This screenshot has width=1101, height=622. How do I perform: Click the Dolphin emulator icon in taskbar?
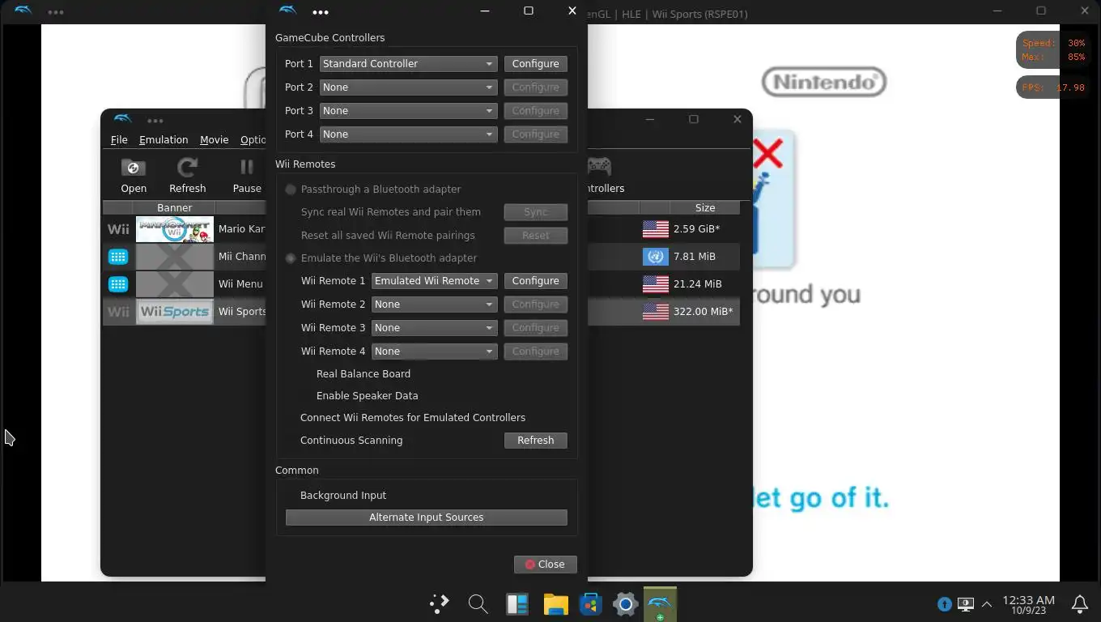click(x=660, y=603)
